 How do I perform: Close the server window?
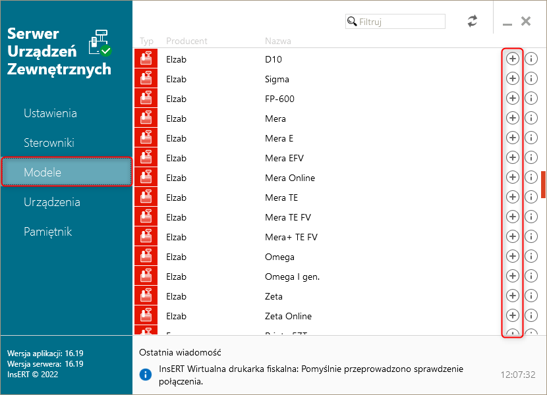point(526,21)
